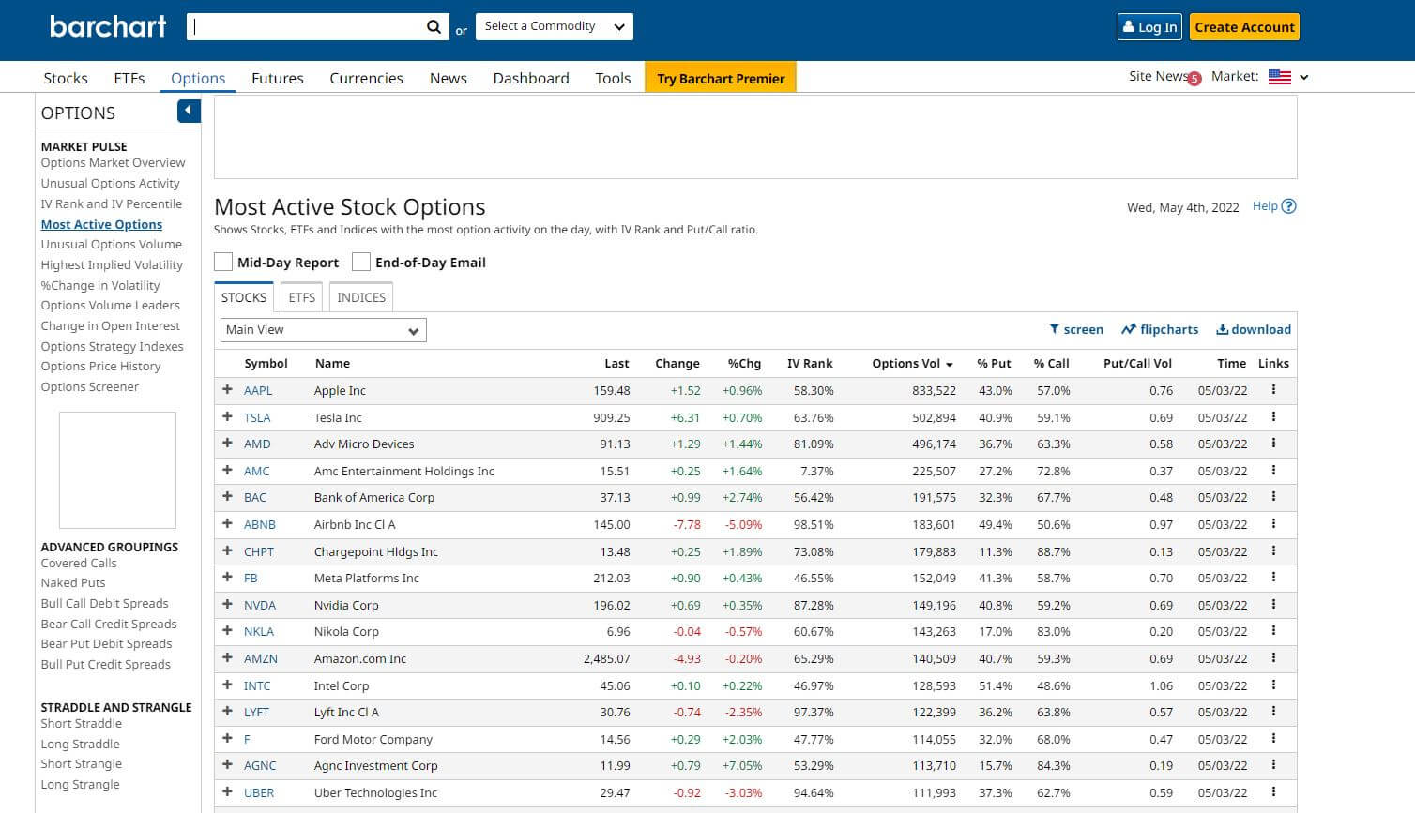Open links menu for NVDA row
The image size is (1415, 813).
1273,605
